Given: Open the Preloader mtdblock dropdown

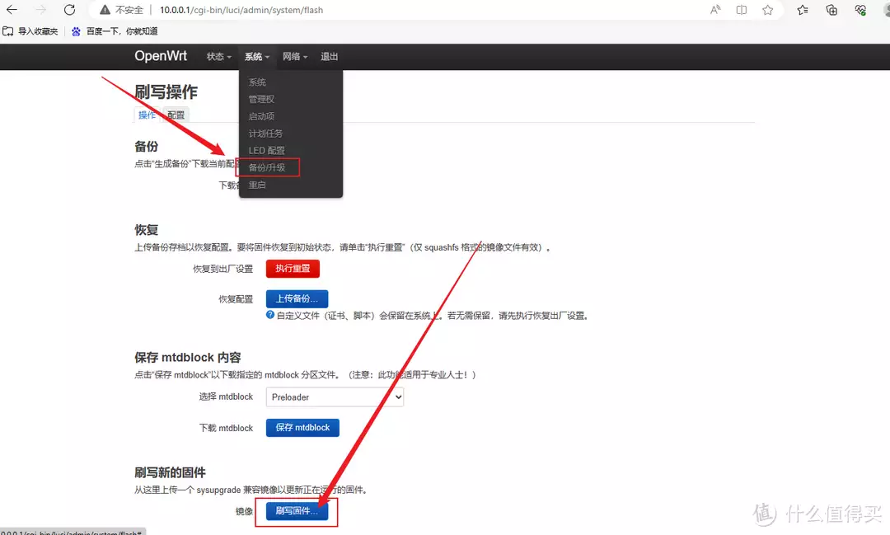Looking at the screenshot, I should coord(335,397).
